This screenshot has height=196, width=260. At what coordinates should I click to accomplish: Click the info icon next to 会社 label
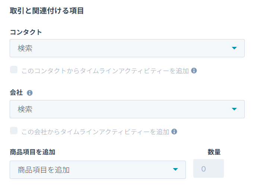point(30,93)
